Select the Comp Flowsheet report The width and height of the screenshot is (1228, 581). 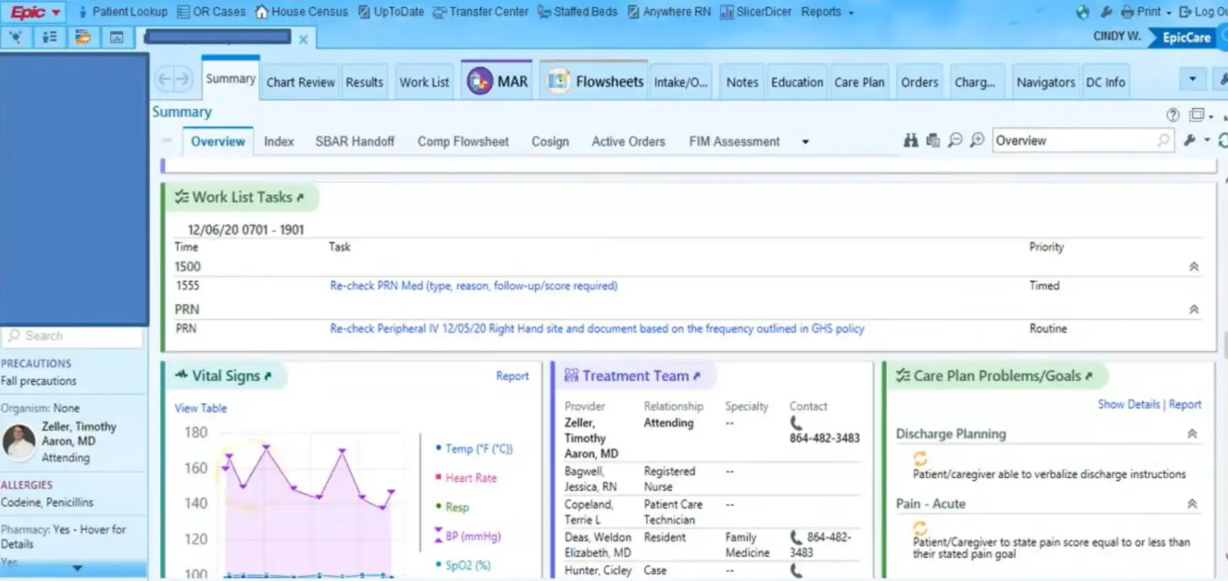click(463, 142)
